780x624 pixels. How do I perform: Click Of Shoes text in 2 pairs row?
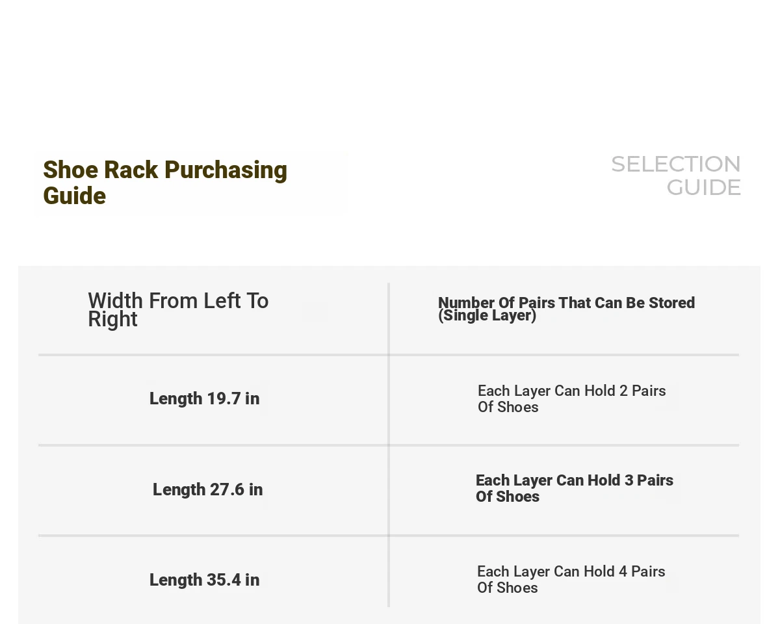click(x=508, y=408)
